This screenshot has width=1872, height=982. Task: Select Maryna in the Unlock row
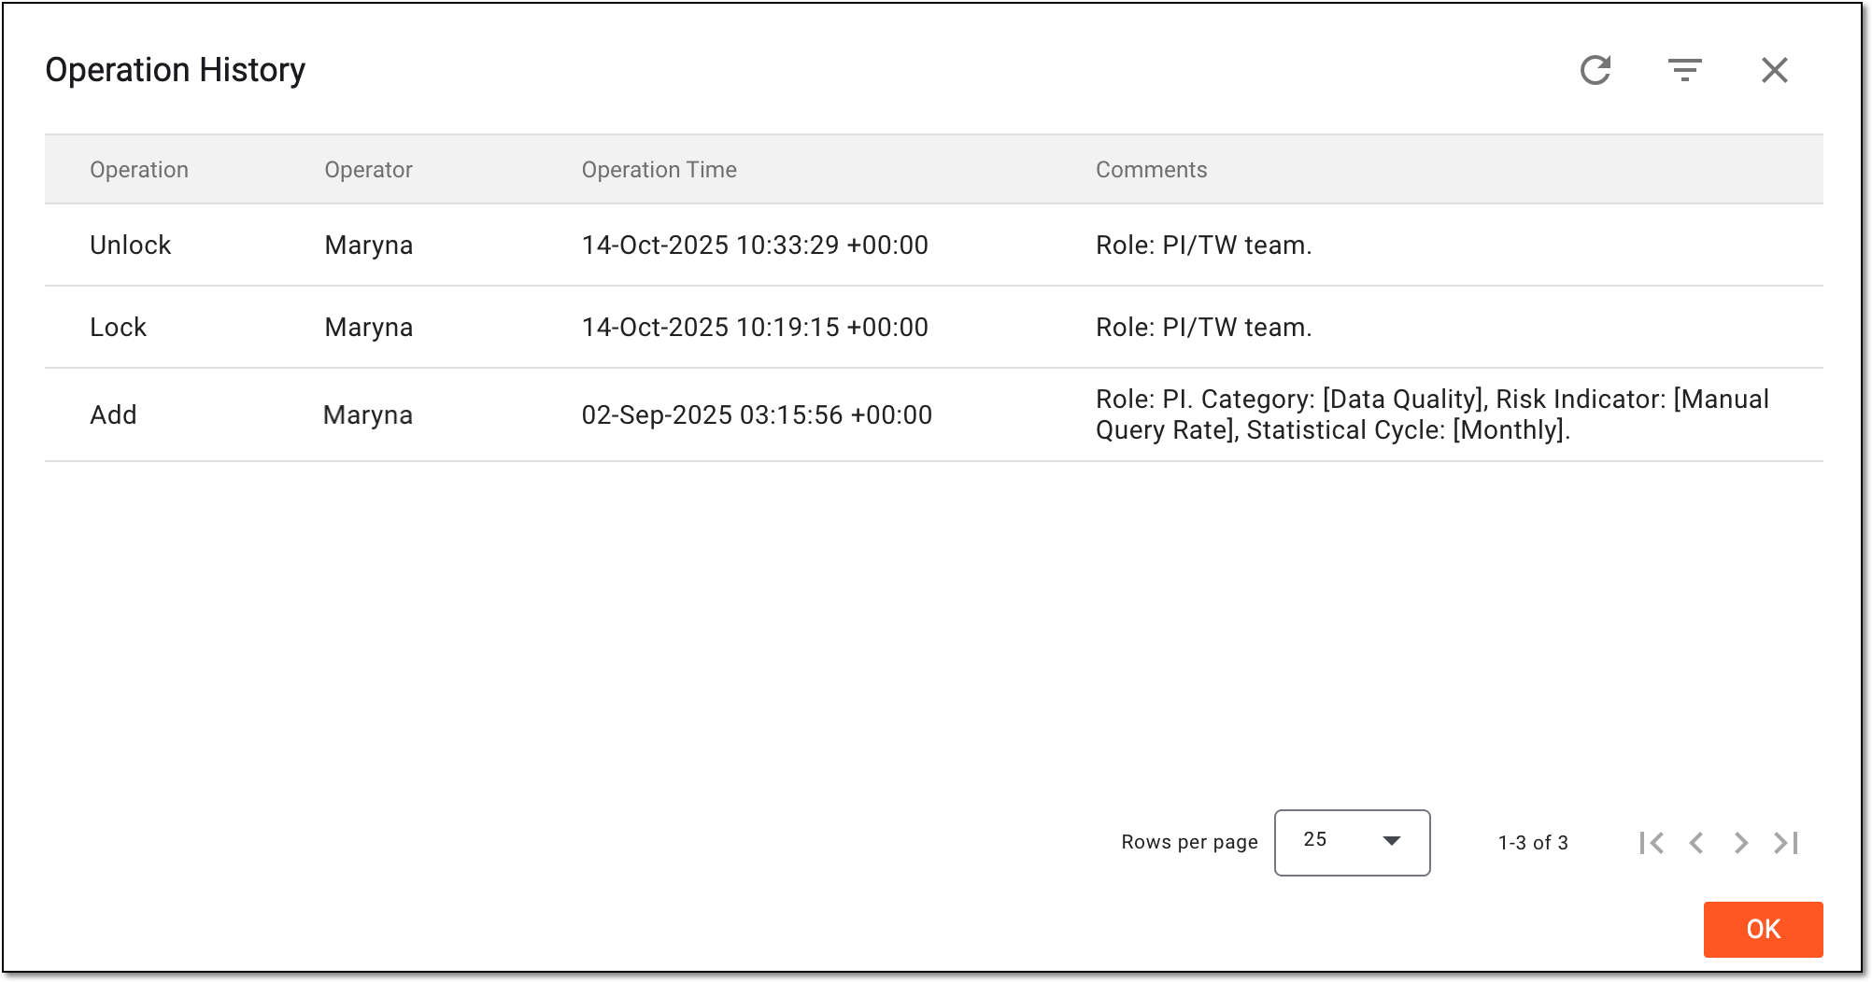coord(368,245)
